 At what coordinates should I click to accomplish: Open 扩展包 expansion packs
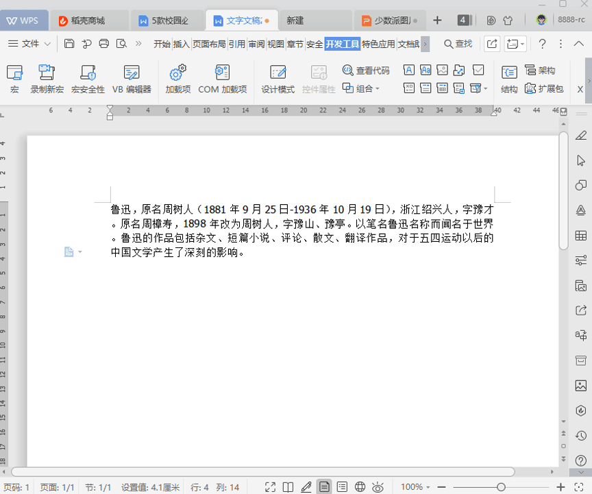point(543,88)
